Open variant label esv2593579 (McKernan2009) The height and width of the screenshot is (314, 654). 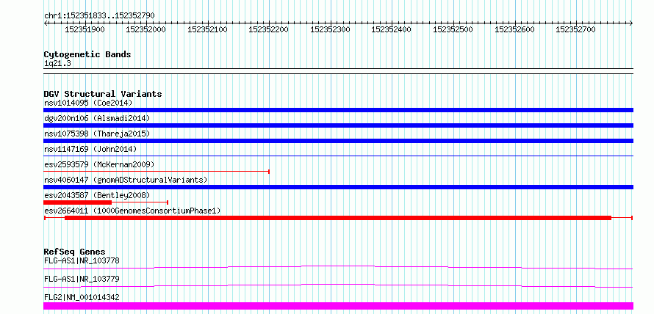pyautogui.click(x=99, y=164)
